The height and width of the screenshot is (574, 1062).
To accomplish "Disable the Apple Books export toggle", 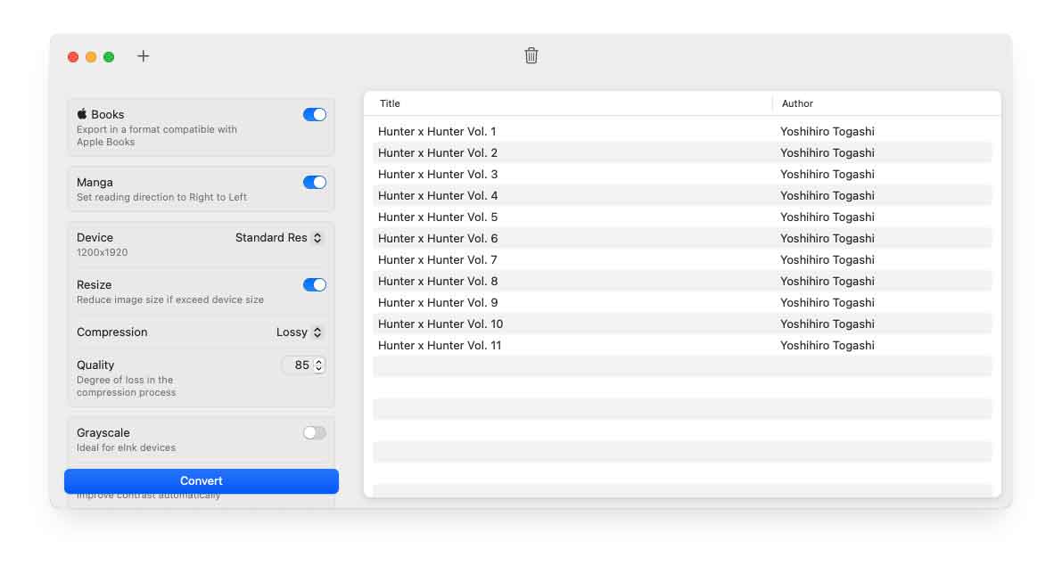I will [x=314, y=114].
